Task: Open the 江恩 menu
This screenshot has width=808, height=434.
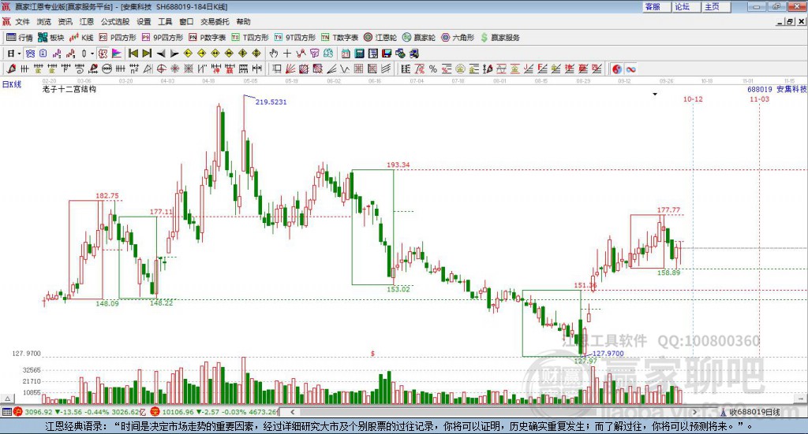Action: tap(87, 21)
